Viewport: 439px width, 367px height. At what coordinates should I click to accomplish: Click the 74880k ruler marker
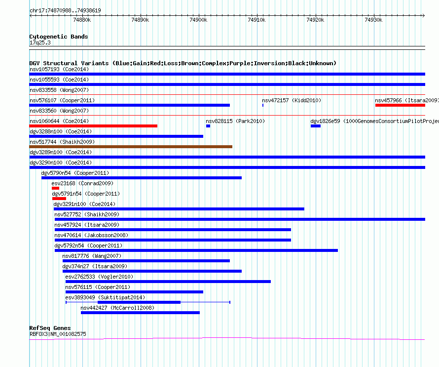point(82,20)
